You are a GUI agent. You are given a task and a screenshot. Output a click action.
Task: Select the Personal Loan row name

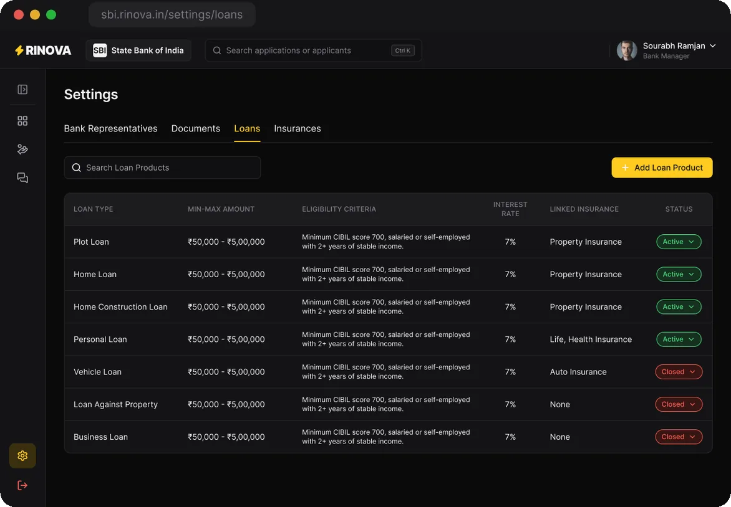[100, 339]
